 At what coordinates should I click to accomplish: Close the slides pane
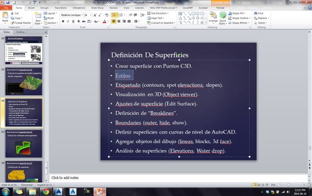[x=46, y=32]
